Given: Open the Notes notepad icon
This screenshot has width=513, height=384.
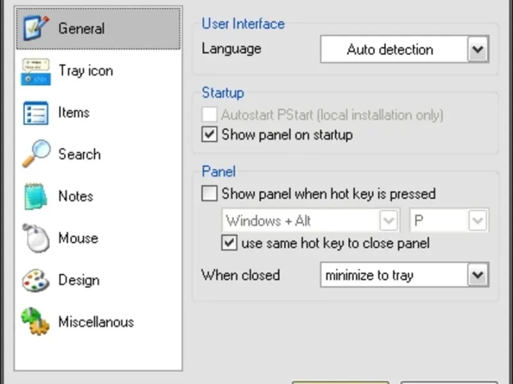Looking at the screenshot, I should (37, 196).
